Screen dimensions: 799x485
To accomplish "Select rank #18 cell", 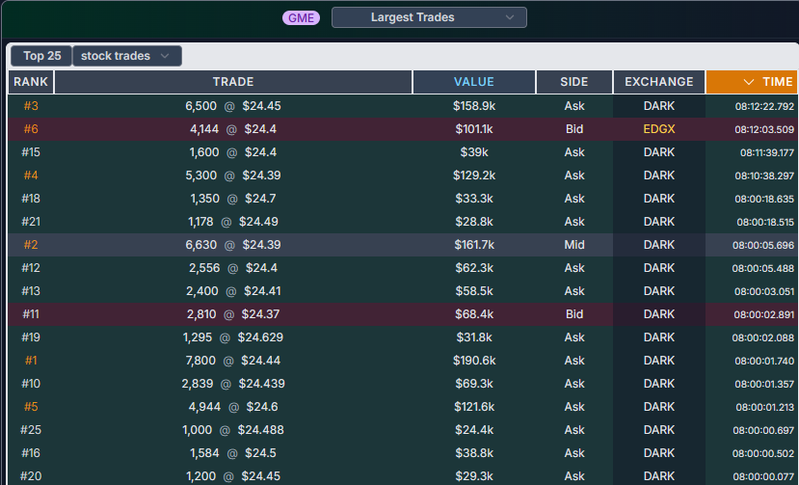I will coord(31,199).
